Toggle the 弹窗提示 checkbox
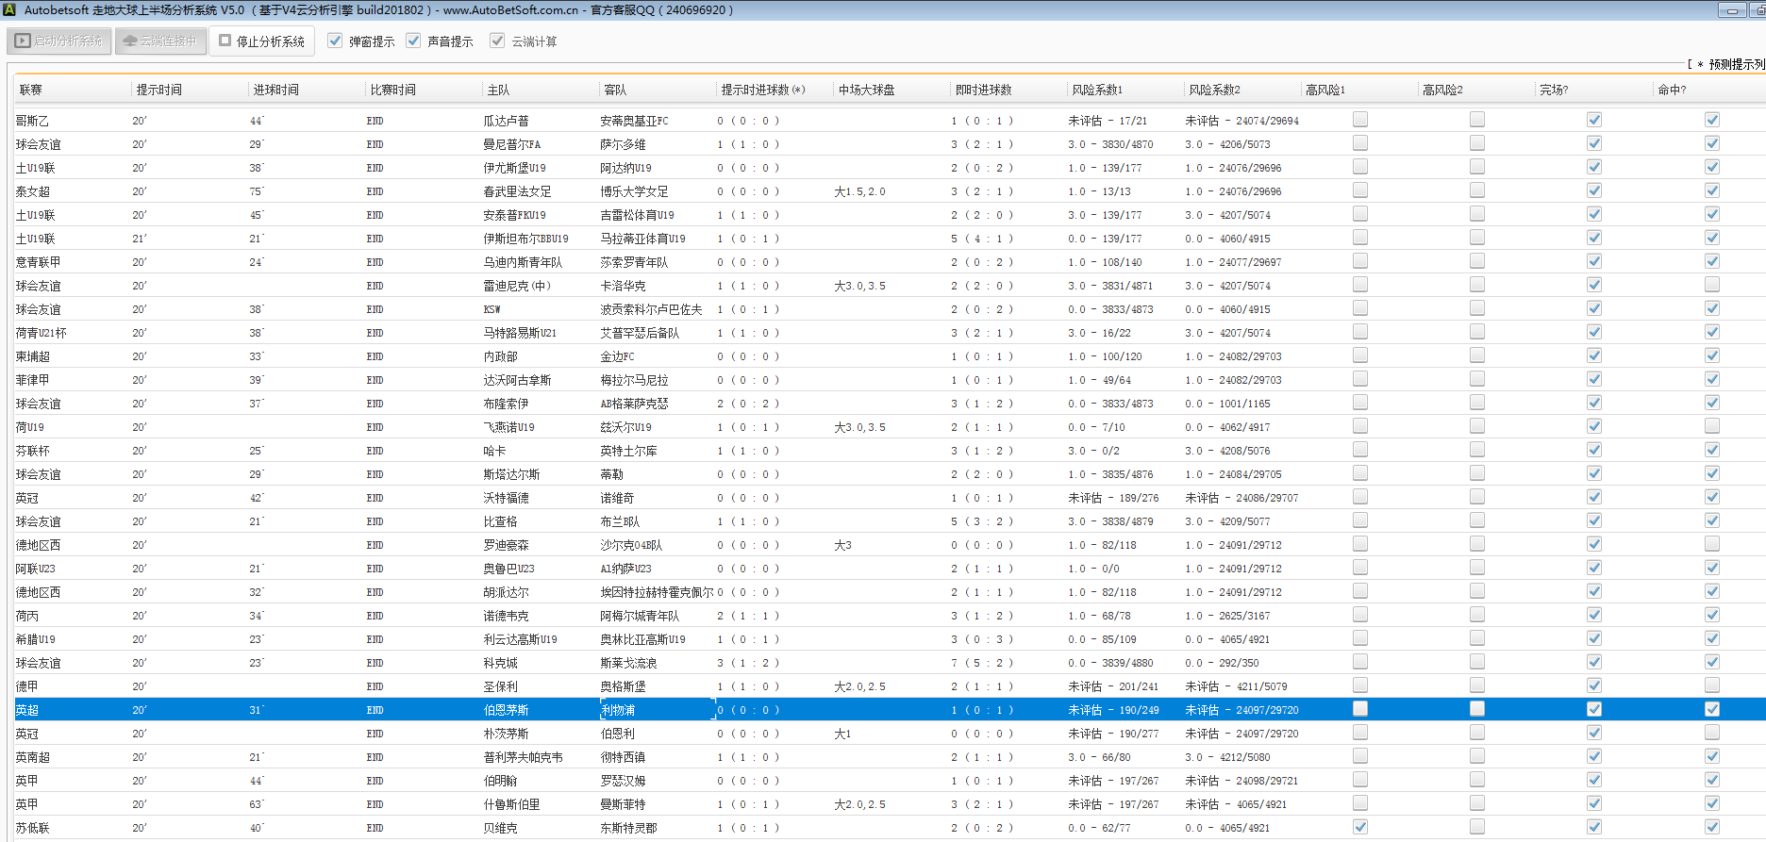Viewport: 1766px width, 842px height. (x=335, y=41)
